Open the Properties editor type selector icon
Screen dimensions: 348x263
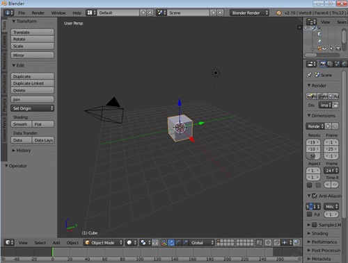tap(311, 64)
